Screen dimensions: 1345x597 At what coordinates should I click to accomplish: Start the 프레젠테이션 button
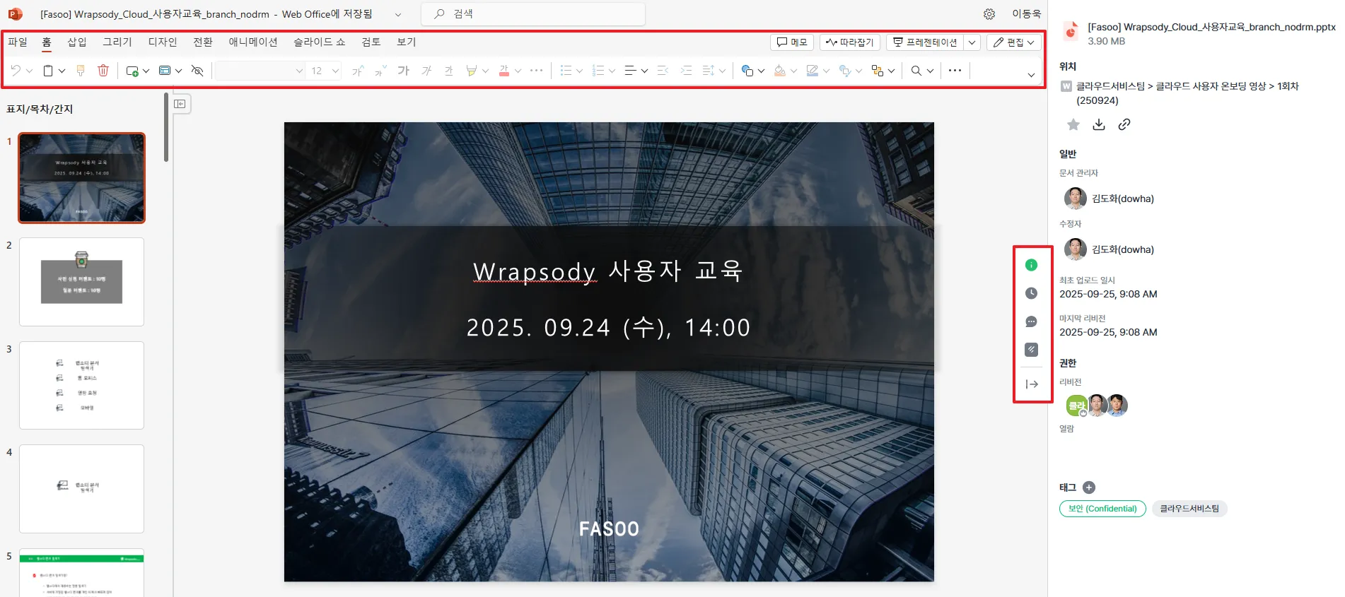[925, 42]
